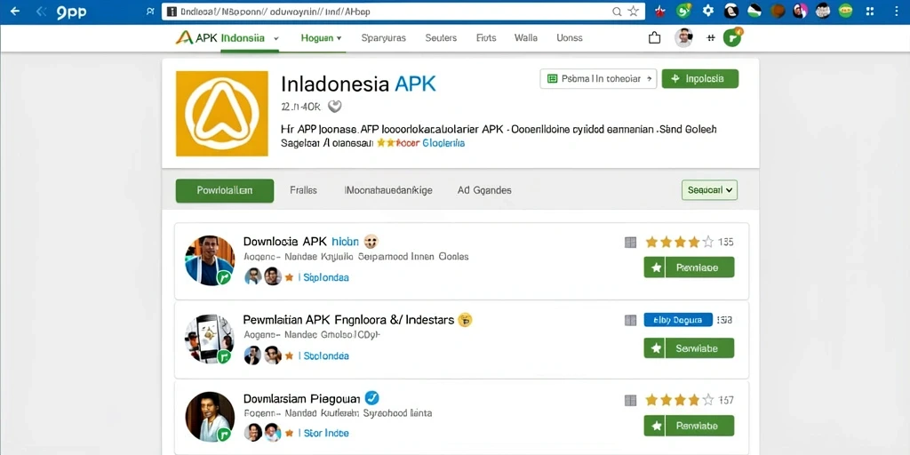Click the search magnifier in address bar

[x=617, y=12]
